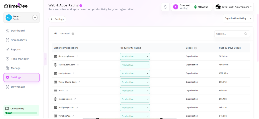
Task: Click the salesiq.zoho.com website name
Action: (67, 65)
